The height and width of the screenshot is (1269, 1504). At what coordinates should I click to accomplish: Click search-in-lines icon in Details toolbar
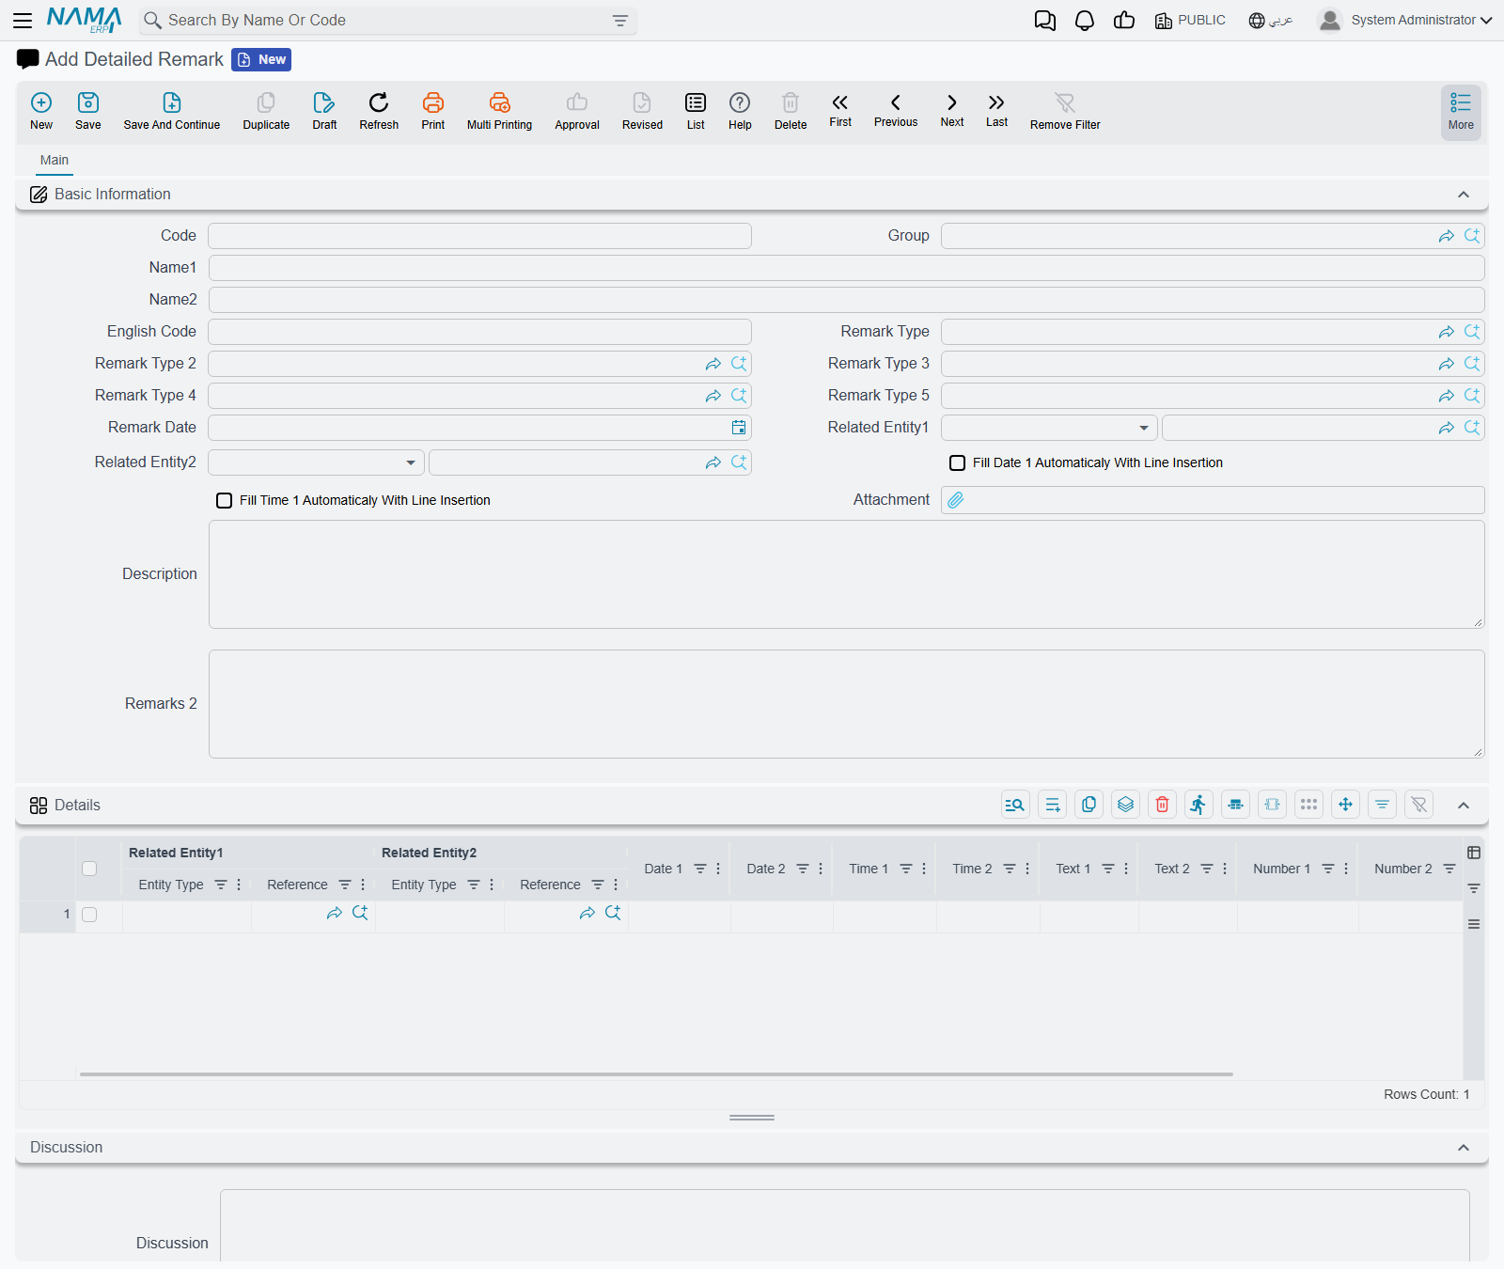tap(1015, 805)
